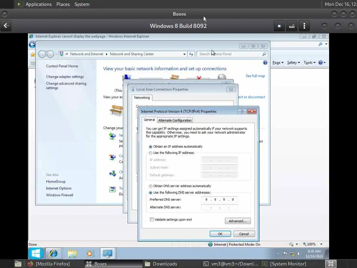Image resolution: width=357 pixels, height=268 pixels.
Task: Open the Places menu
Action: pyautogui.click(x=63, y=4)
